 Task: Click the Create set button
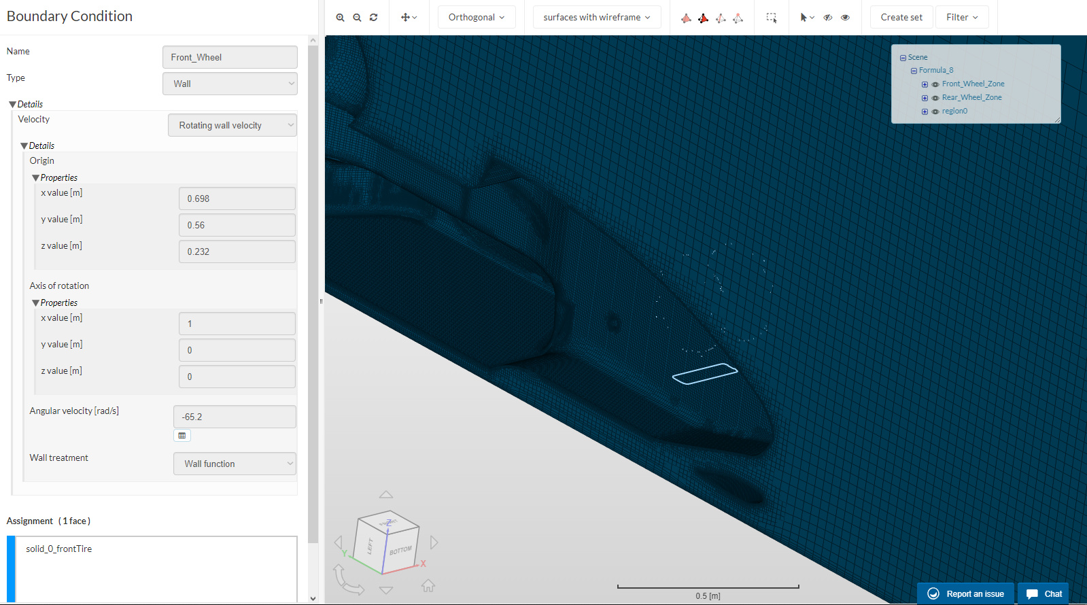click(x=901, y=18)
